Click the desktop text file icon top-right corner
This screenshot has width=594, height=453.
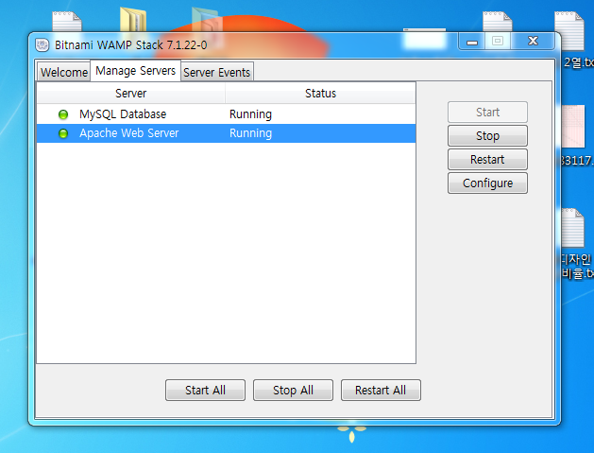(x=569, y=31)
